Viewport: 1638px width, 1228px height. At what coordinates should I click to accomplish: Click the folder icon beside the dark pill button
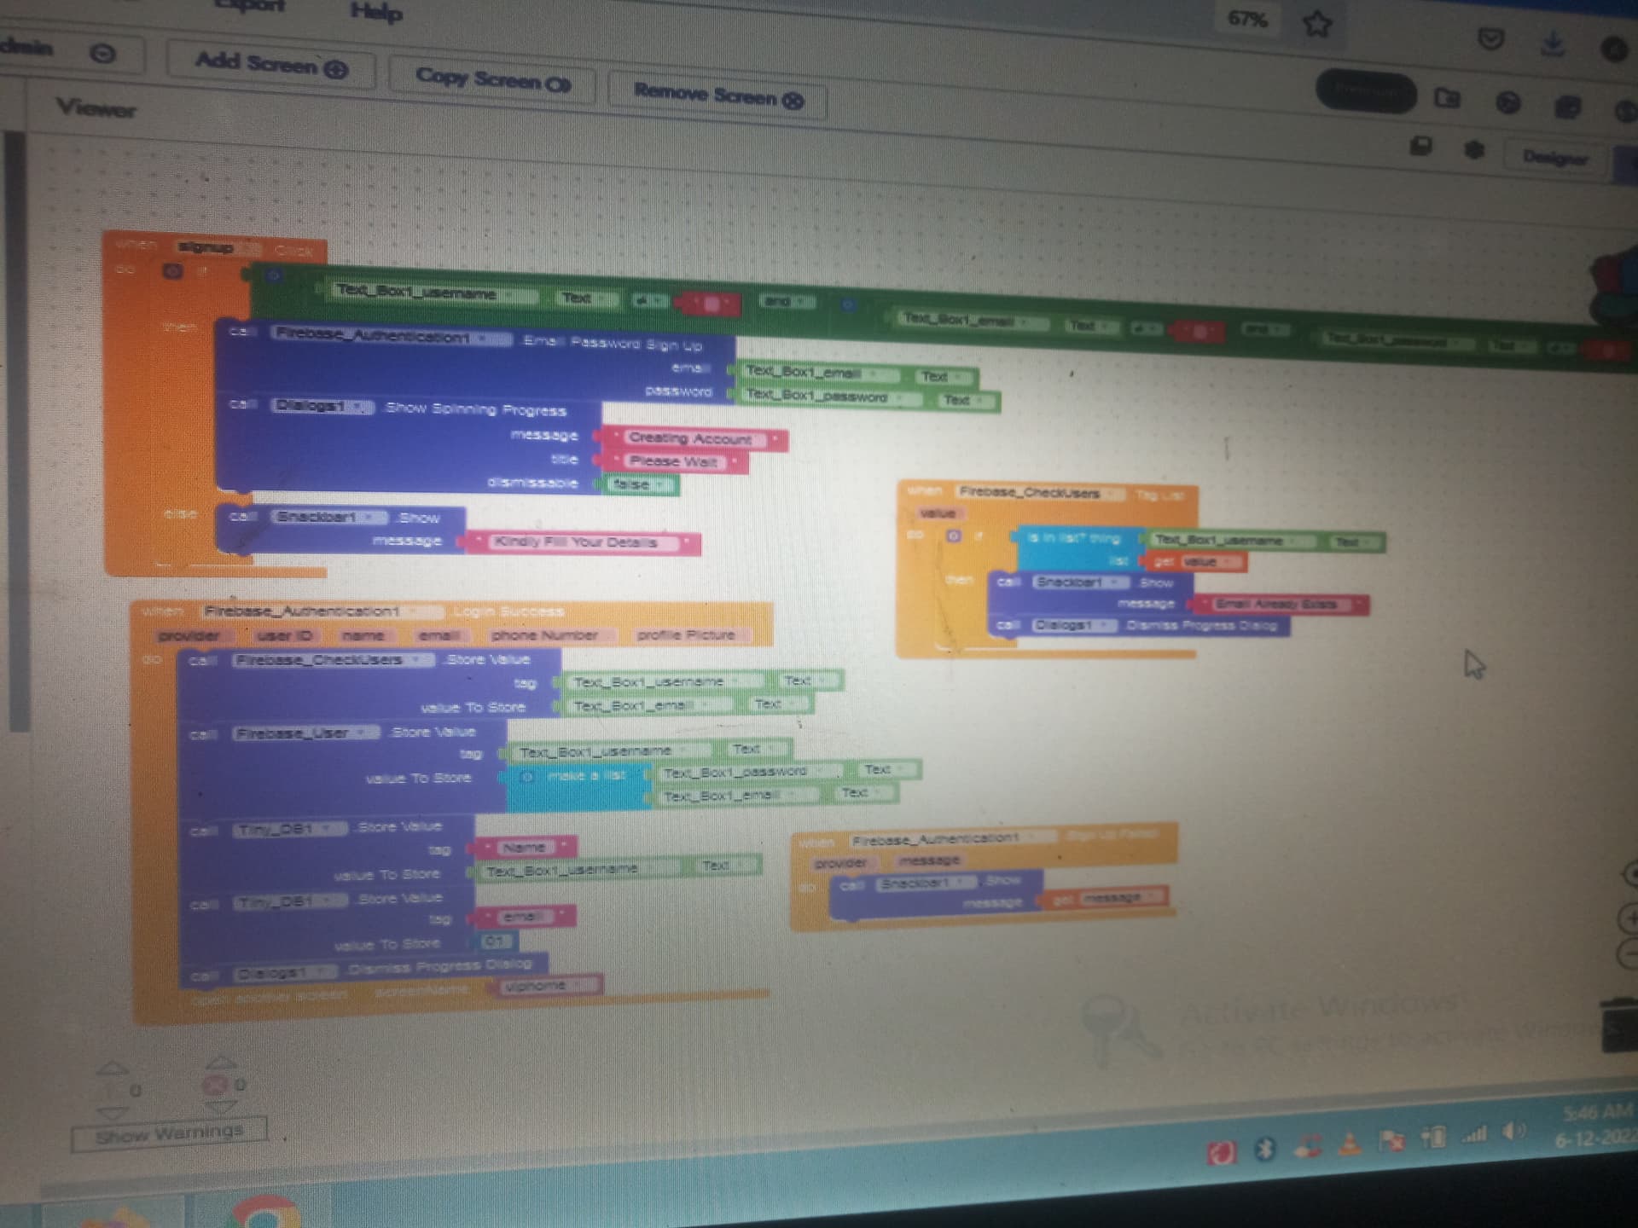(x=1447, y=98)
